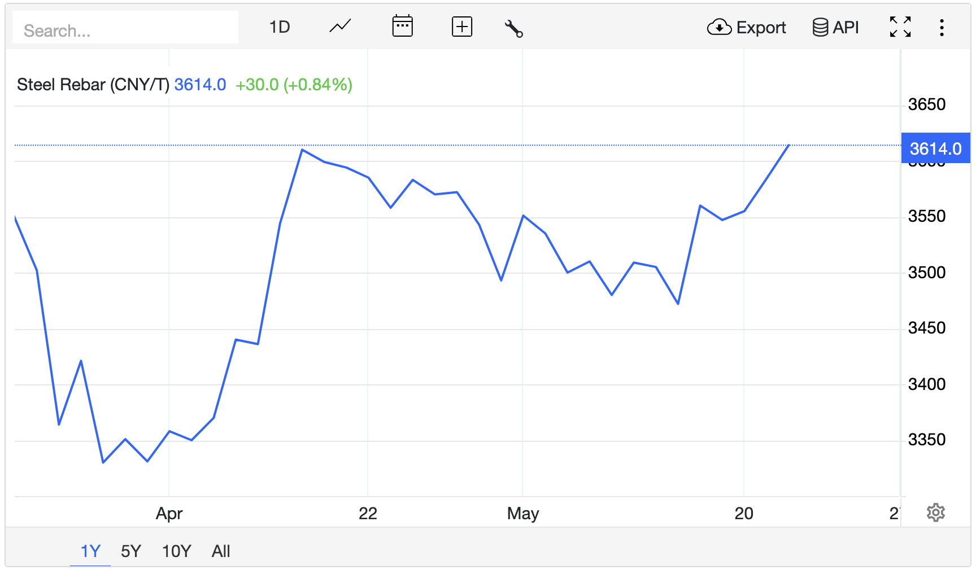Viewport: 976px width, 570px height.
Task: Expand the chart to fullscreen
Action: [900, 27]
